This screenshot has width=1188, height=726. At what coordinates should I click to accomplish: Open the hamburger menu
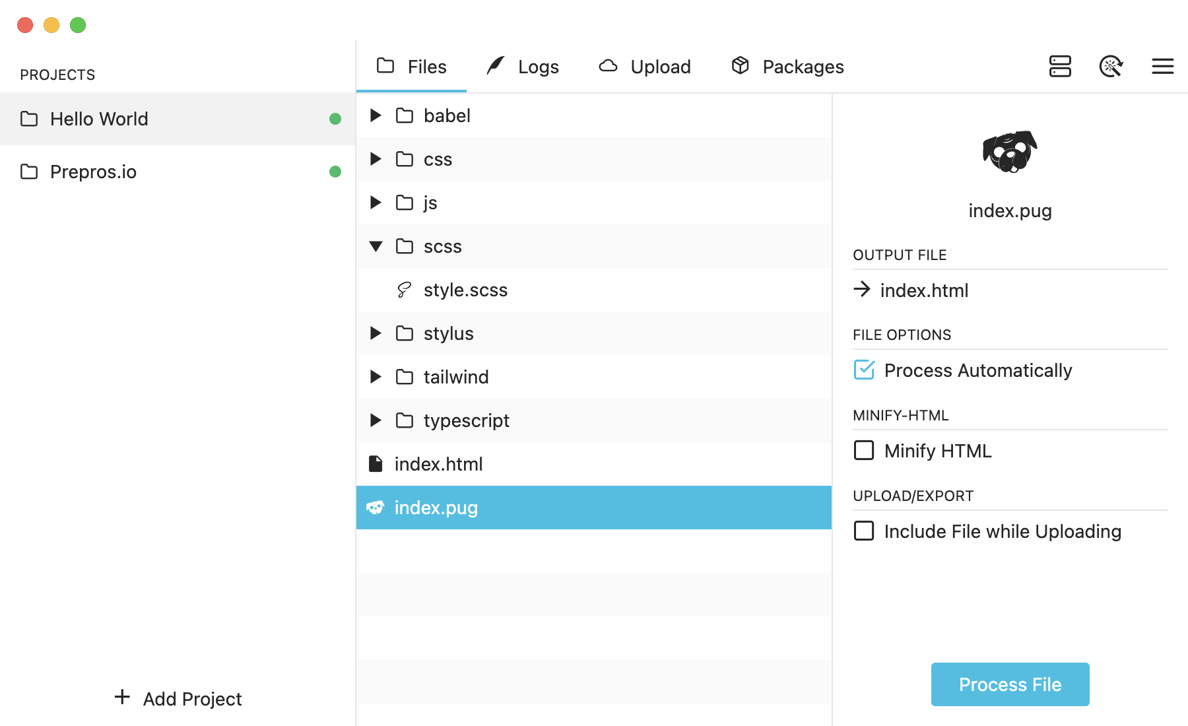(x=1162, y=66)
